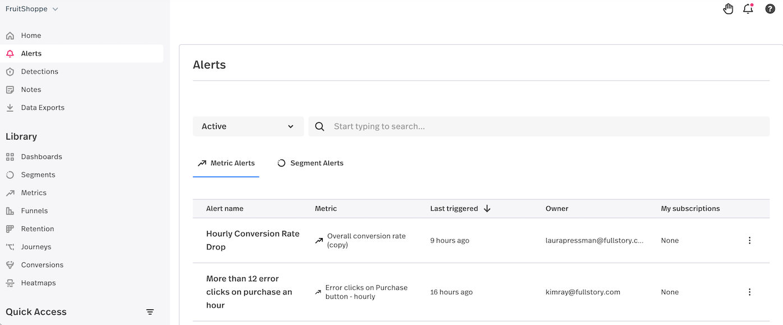This screenshot has height=325, width=783.
Task: Click the Library section heading
Action: tap(21, 137)
